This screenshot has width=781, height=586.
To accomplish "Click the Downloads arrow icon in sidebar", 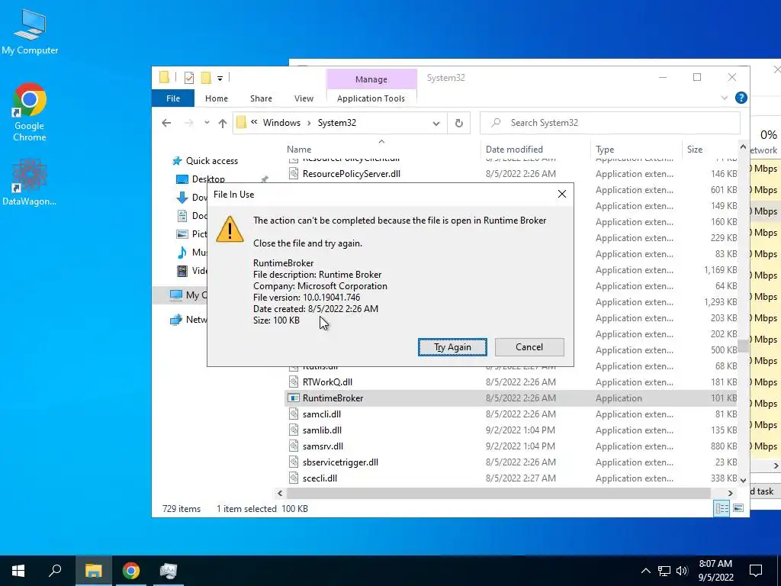I will (x=182, y=198).
